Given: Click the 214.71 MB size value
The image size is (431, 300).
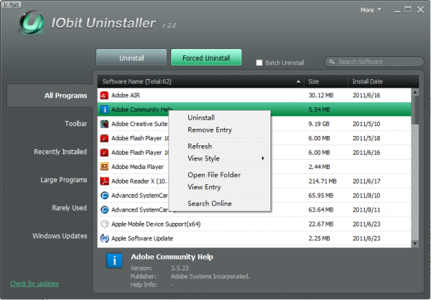Looking at the screenshot, I should [322, 181].
